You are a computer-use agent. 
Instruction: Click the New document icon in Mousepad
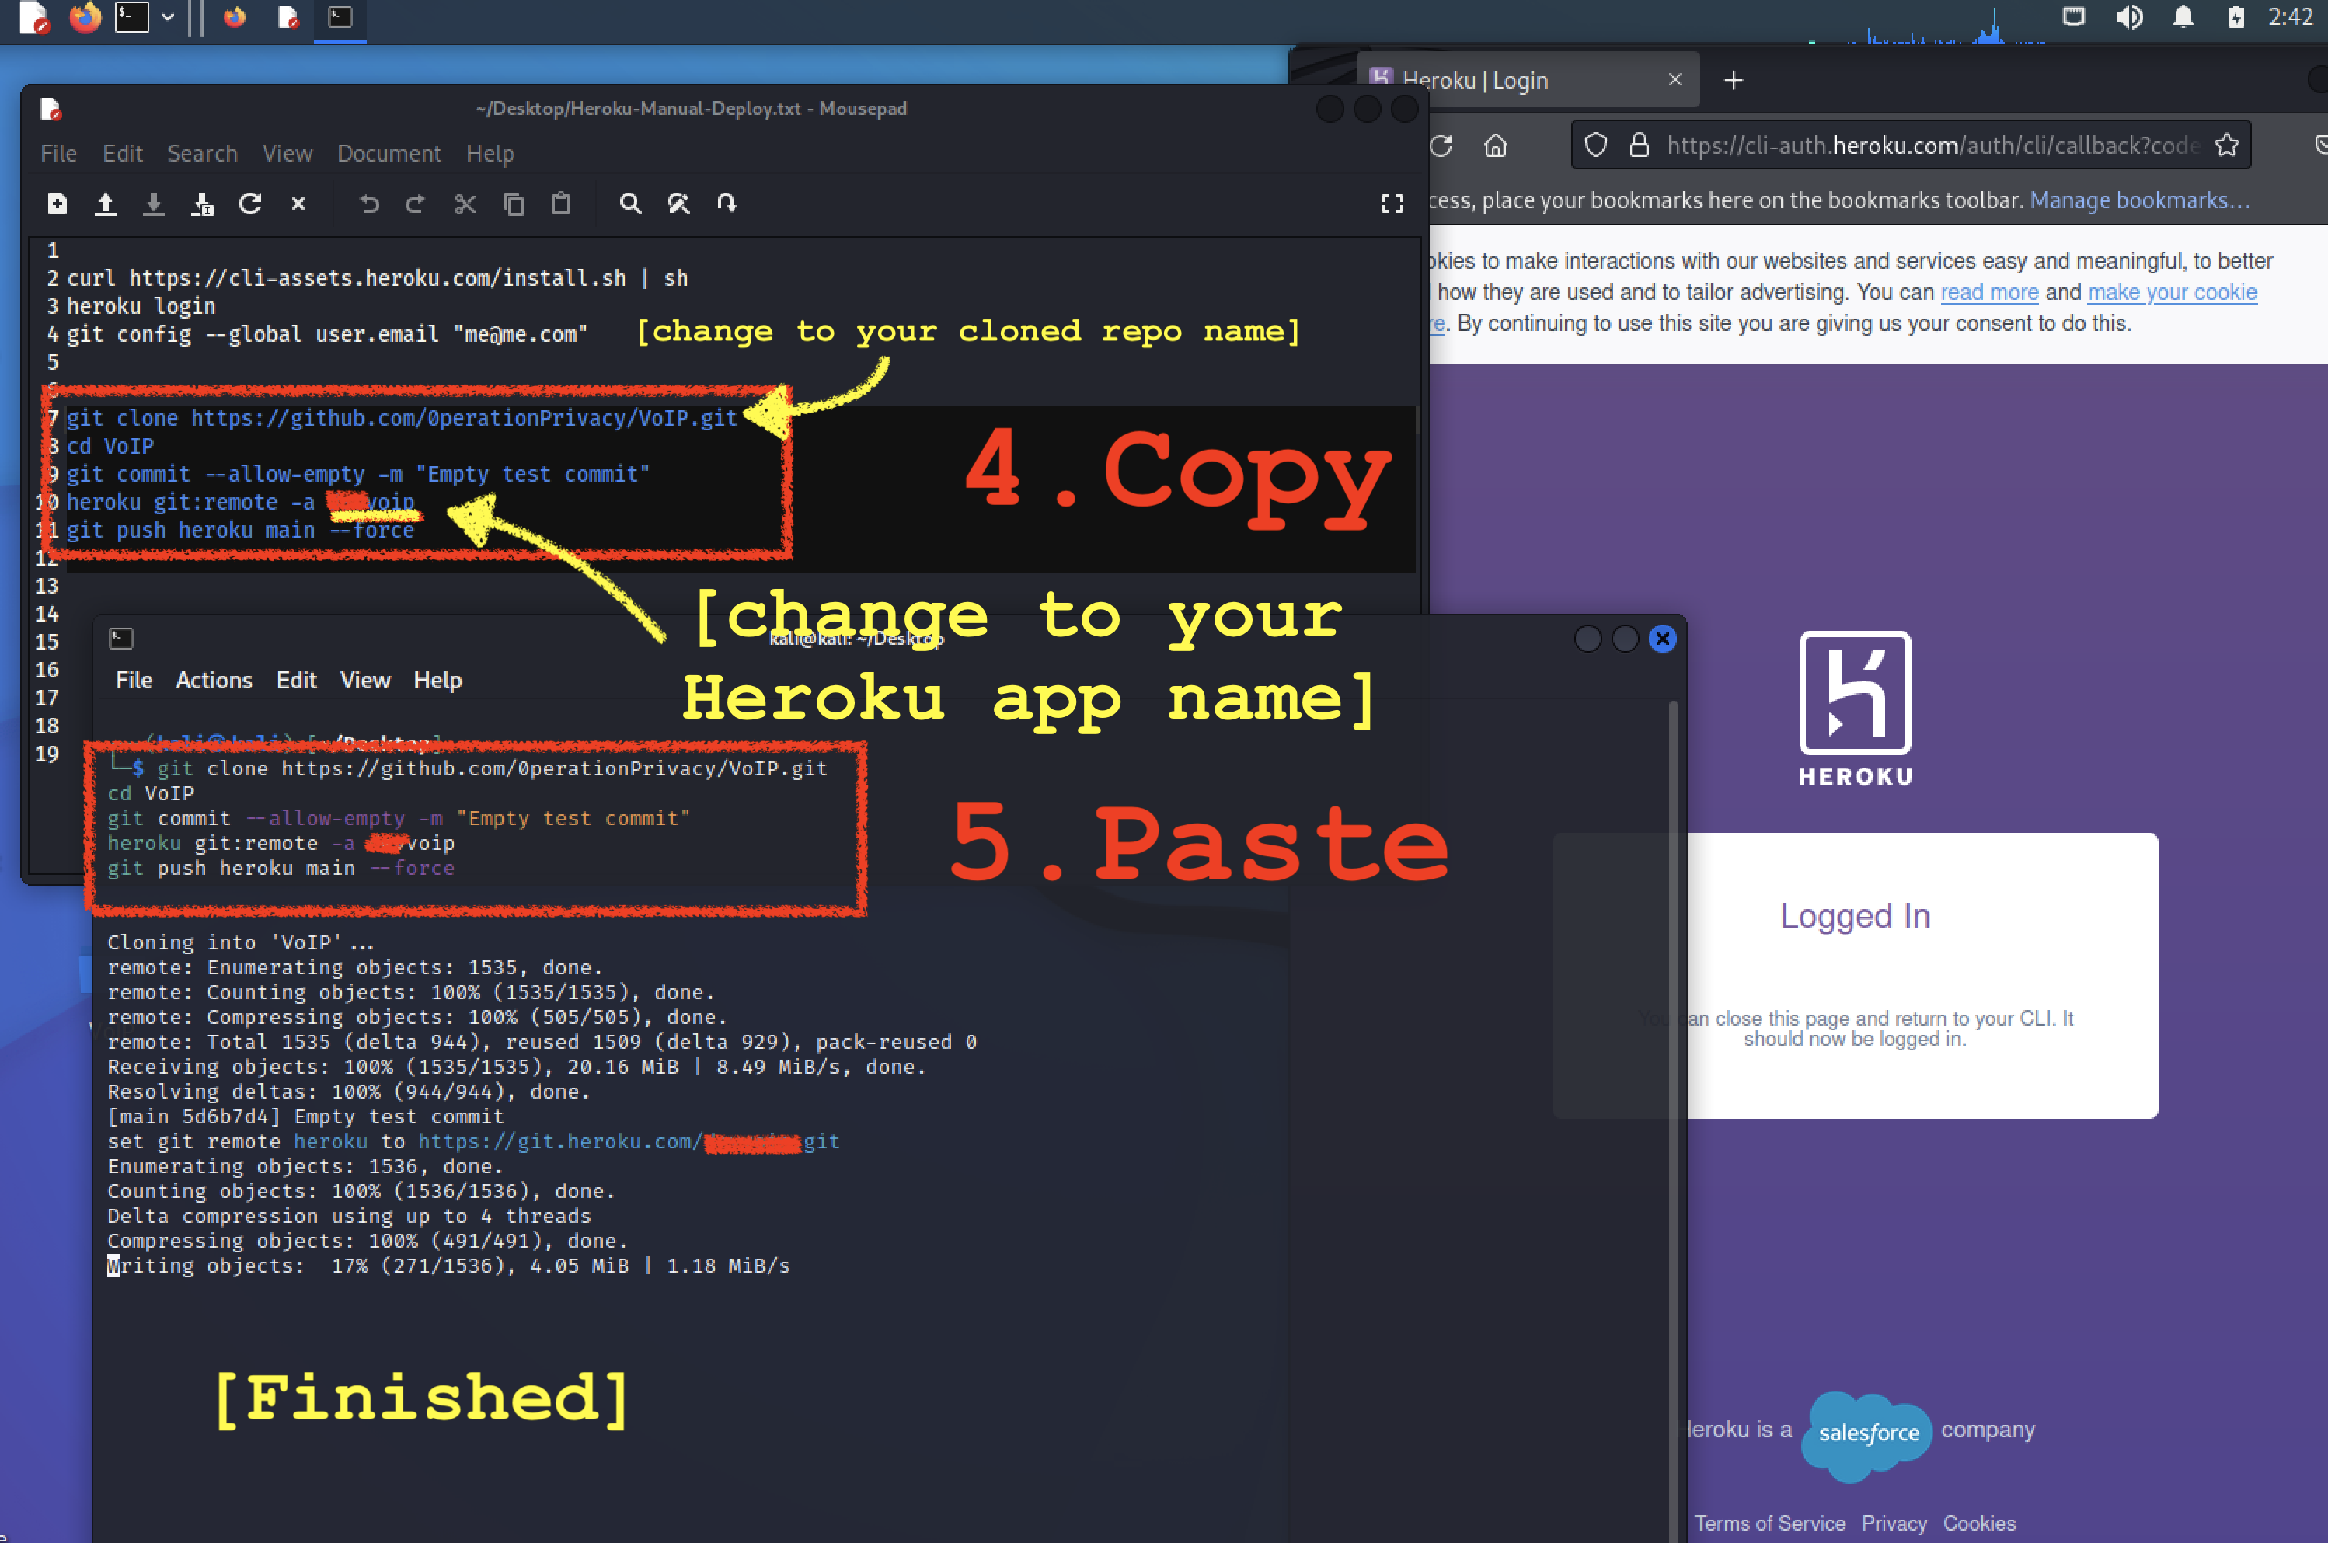click(x=57, y=204)
